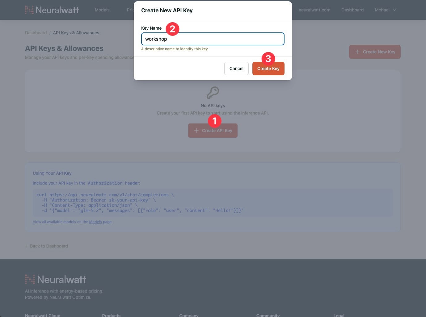This screenshot has width=426, height=317.
Task: Click the 'Neuralwatt Cloud' footer heading
Action: click(43, 315)
